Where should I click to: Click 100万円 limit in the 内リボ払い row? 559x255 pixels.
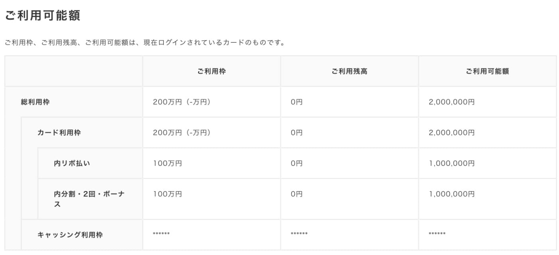pos(167,163)
